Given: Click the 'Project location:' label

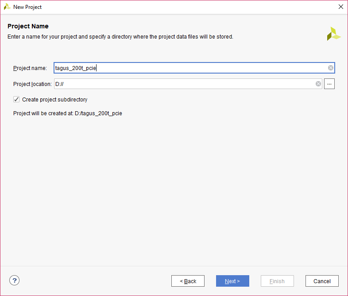Looking at the screenshot, I should (32, 84).
